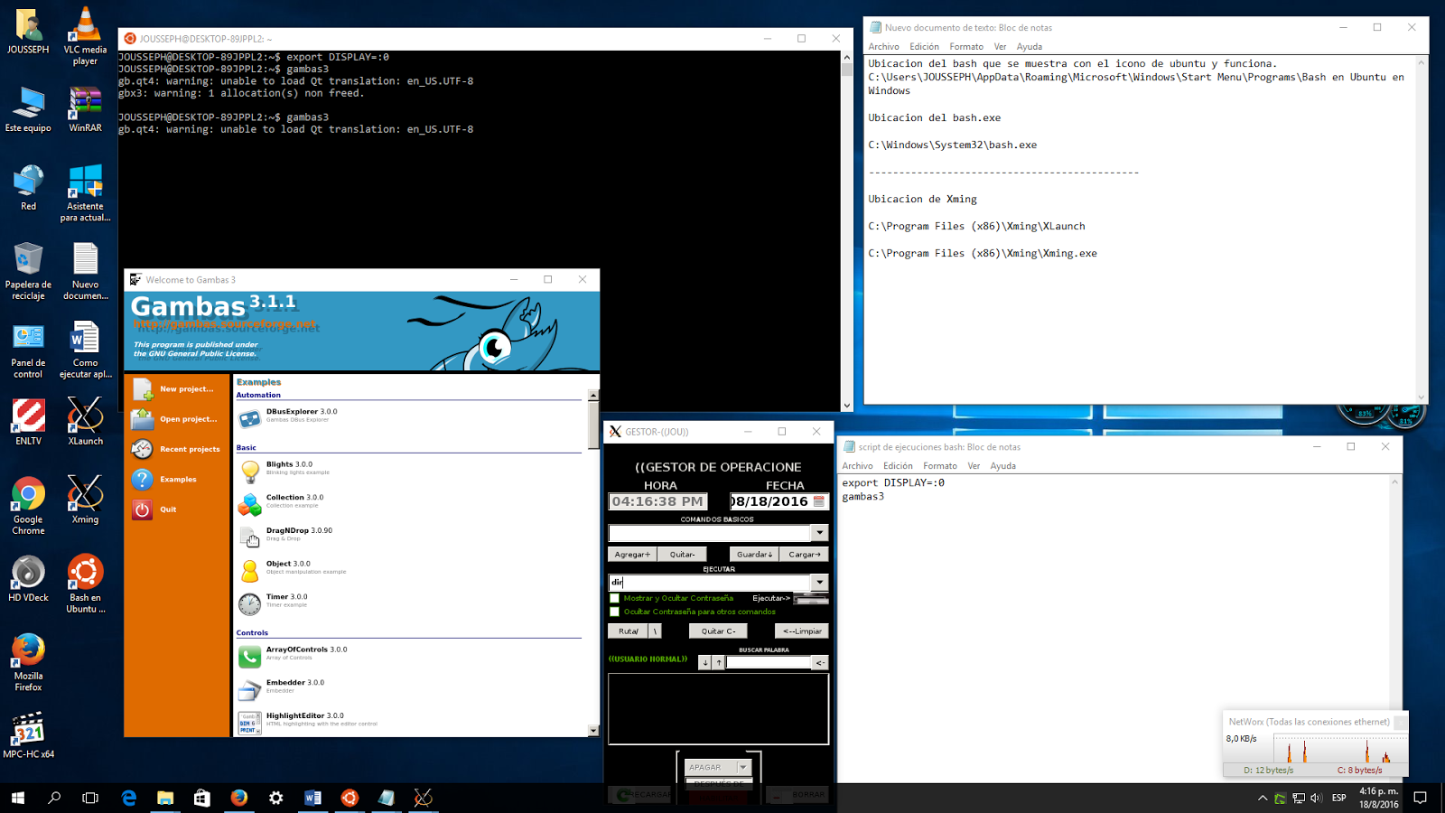Open ENLTV desktop icon

[28, 422]
